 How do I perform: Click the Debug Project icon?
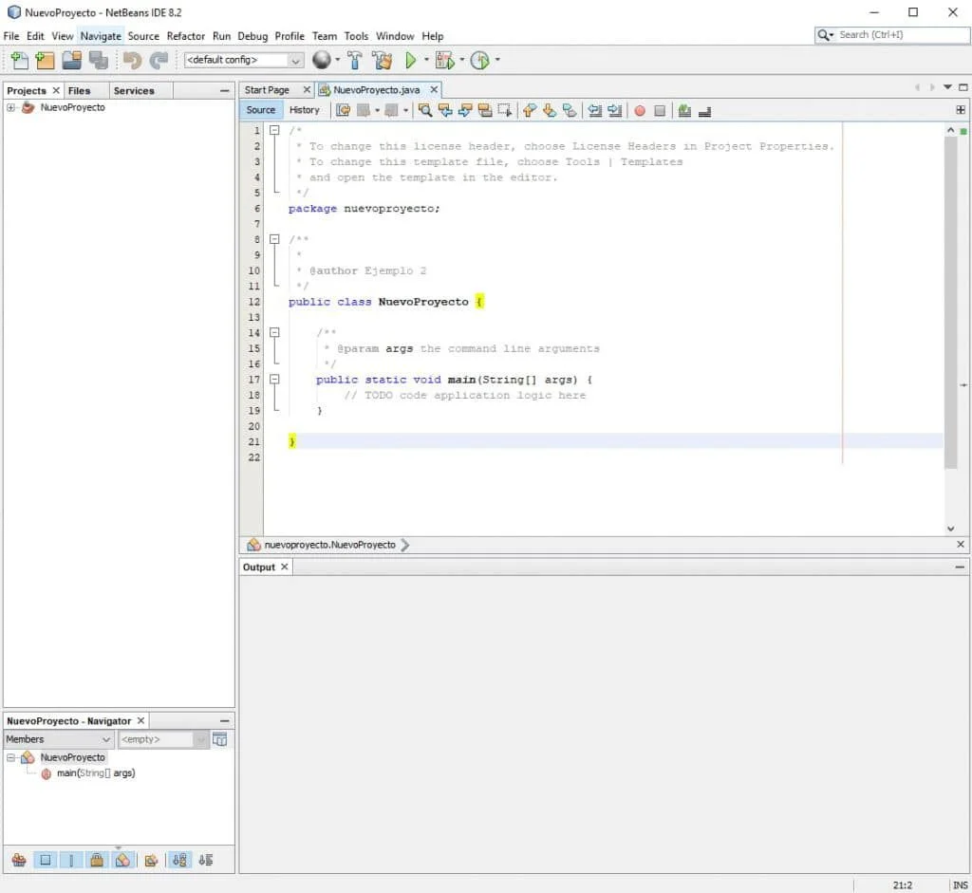[444, 60]
